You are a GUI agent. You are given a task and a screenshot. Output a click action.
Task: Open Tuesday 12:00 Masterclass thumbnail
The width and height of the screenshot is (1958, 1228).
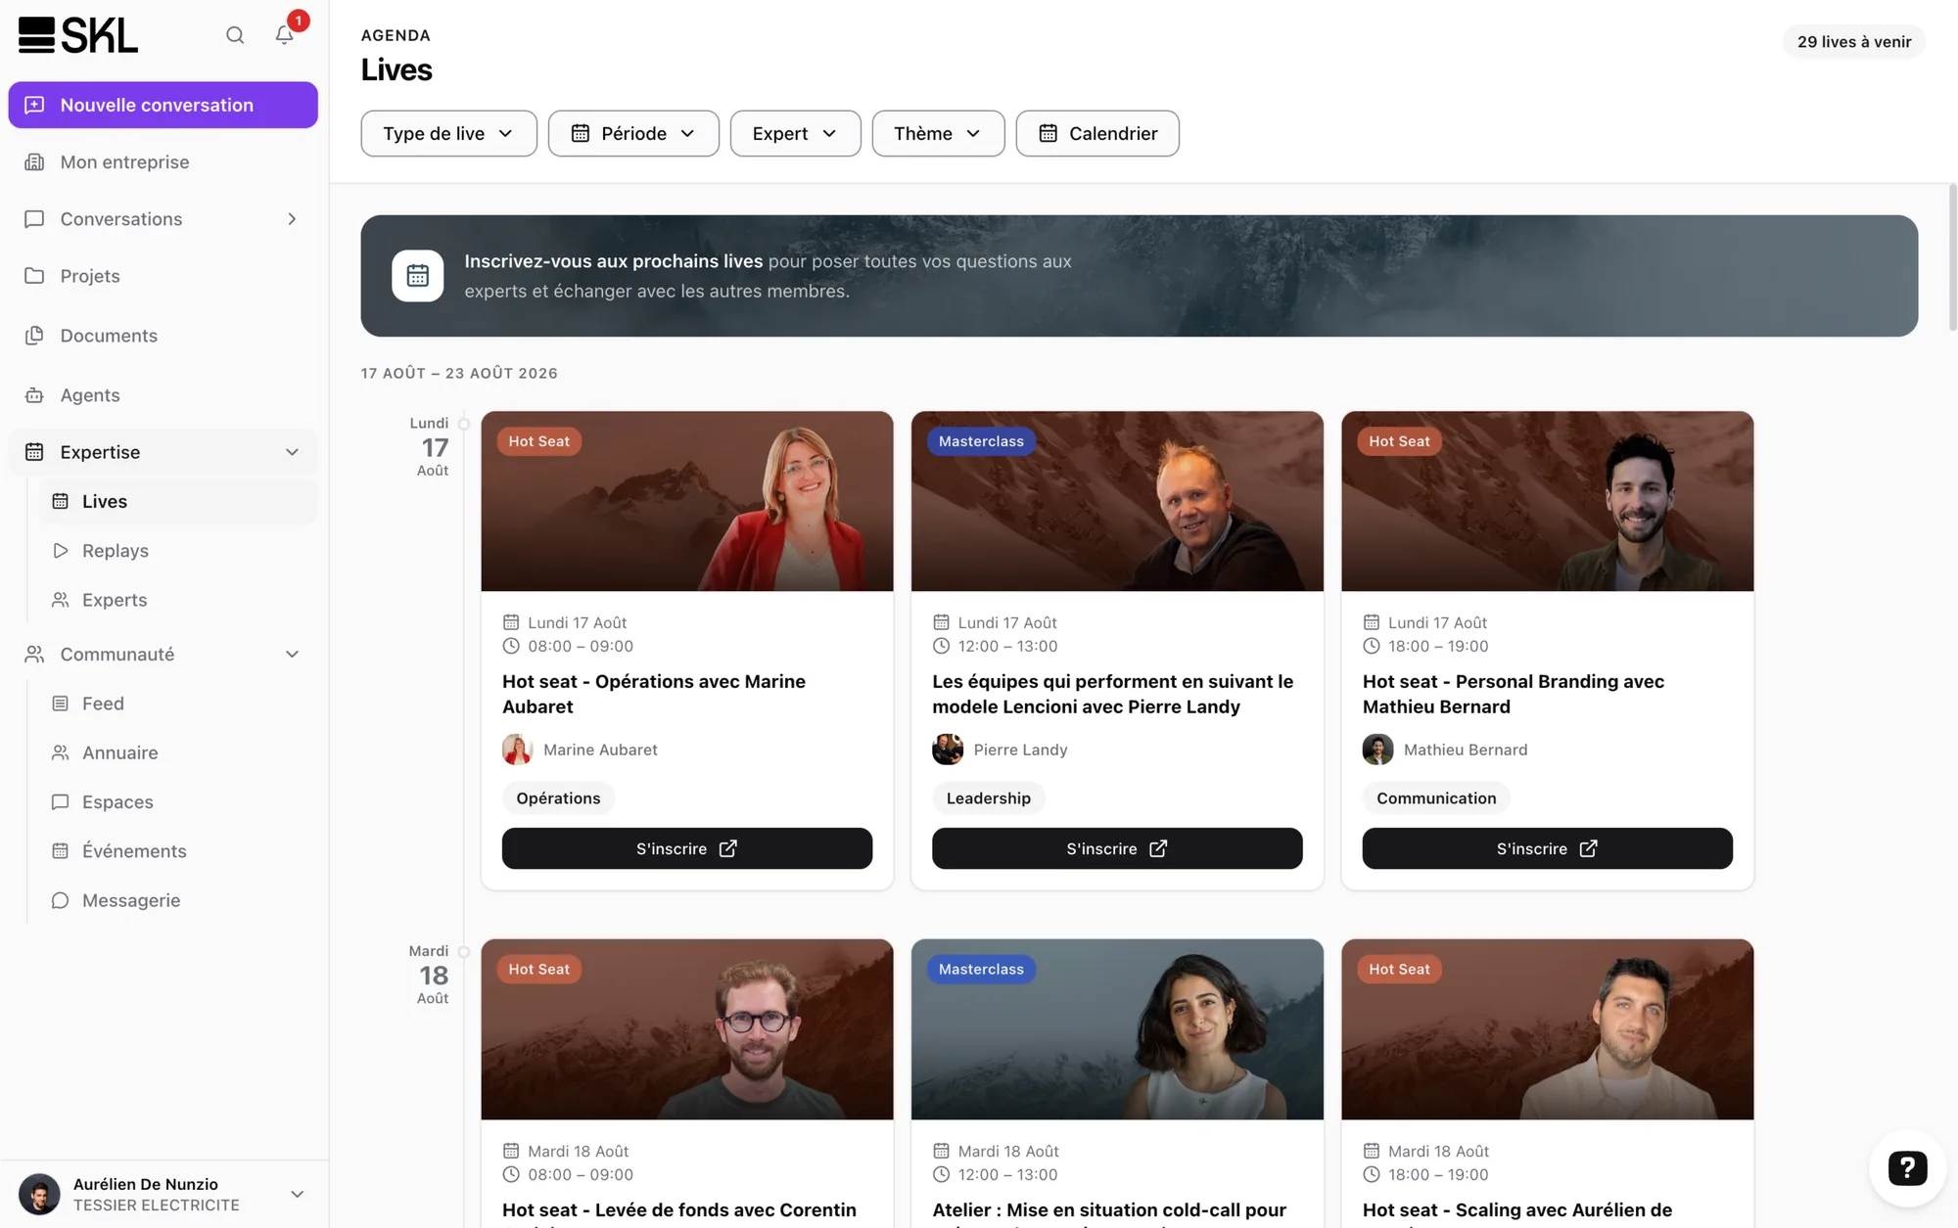tap(1117, 1029)
